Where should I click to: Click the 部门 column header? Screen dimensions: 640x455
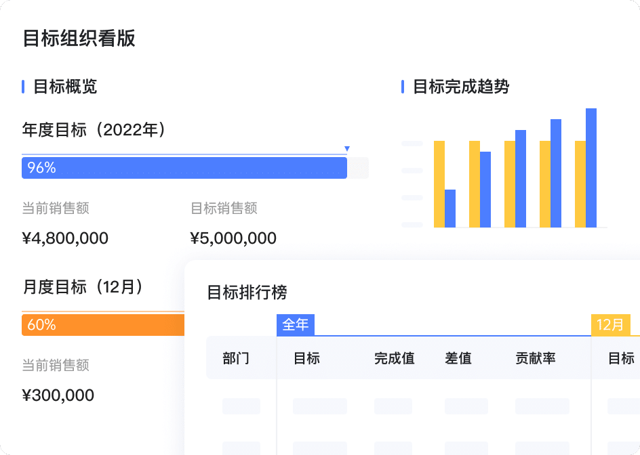coord(236,358)
